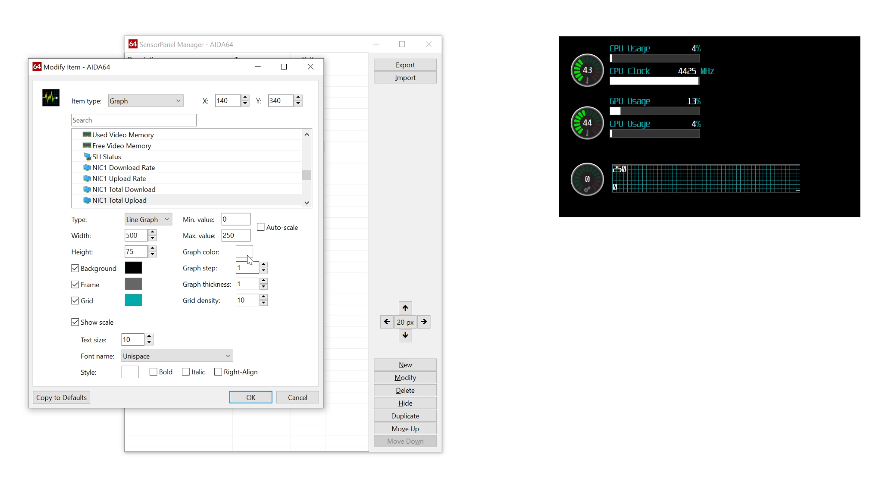Click the NIC1 Total Download icon

(87, 189)
